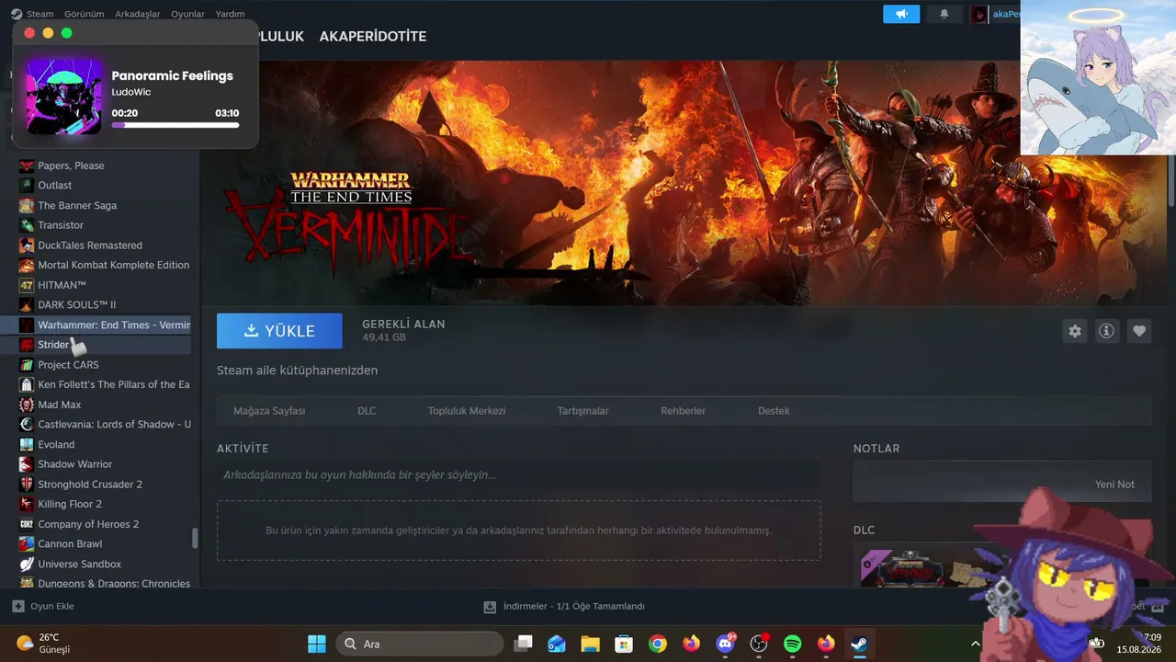Image resolution: width=1176 pixels, height=662 pixels.
Task: Click the Windows taskbar search box
Action: 420,644
